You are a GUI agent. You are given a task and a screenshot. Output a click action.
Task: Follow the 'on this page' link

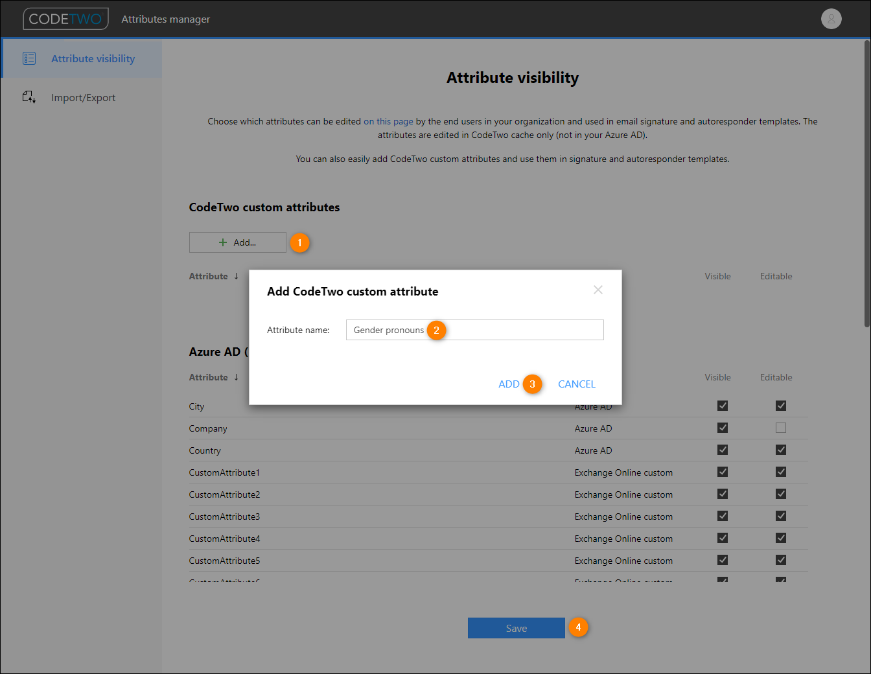[388, 121]
